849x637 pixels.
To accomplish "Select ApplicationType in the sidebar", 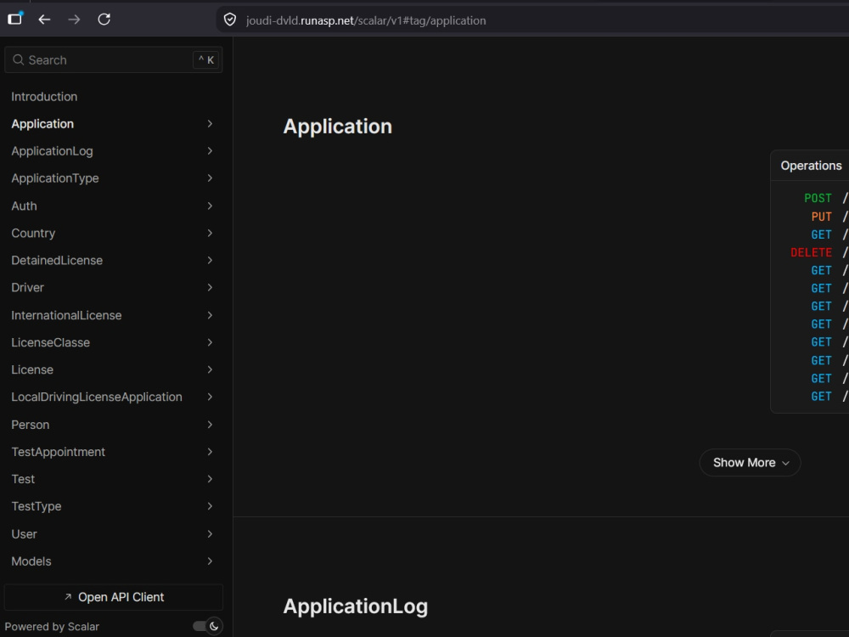I will [55, 178].
